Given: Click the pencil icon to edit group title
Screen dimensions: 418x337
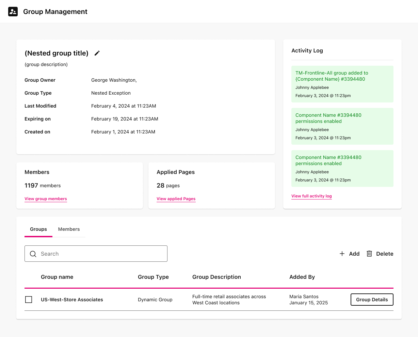Looking at the screenshot, I should tap(97, 53).
